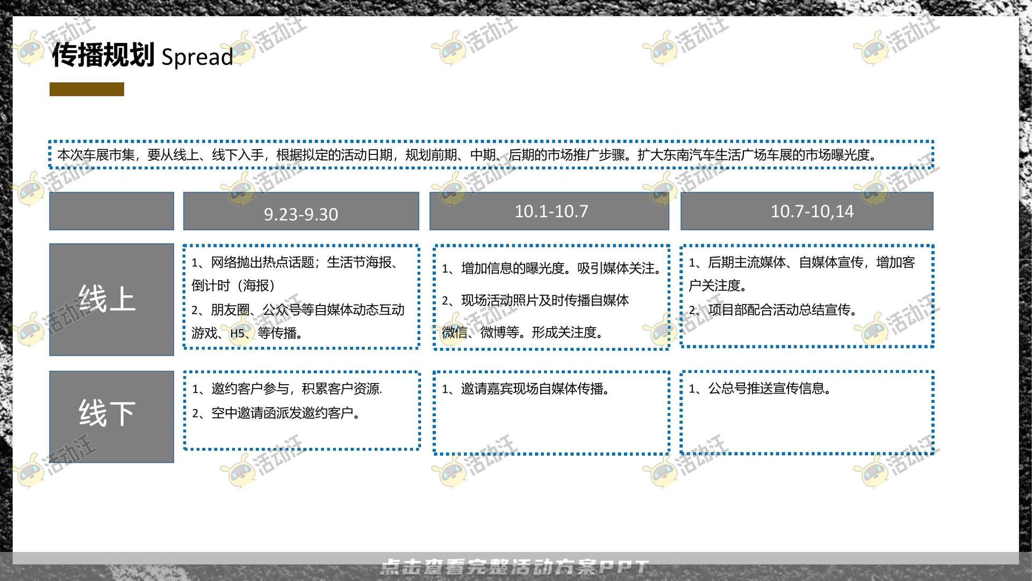Click the text 增加信息的曝光度。吸引媒体关注
Viewport: 1032px width, 581px height.
551,268
